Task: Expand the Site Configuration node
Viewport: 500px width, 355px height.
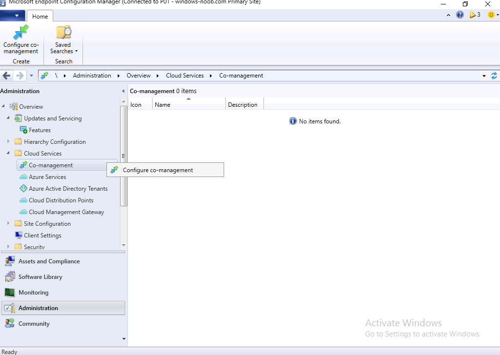Action: (x=8, y=223)
